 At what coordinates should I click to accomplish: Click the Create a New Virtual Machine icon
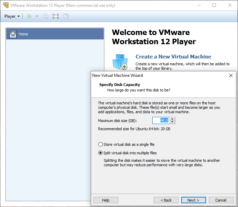[x=120, y=62]
